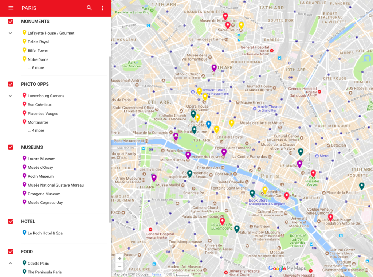Open the search icon in the red header
373x277 pixels.
pyautogui.click(x=89, y=8)
